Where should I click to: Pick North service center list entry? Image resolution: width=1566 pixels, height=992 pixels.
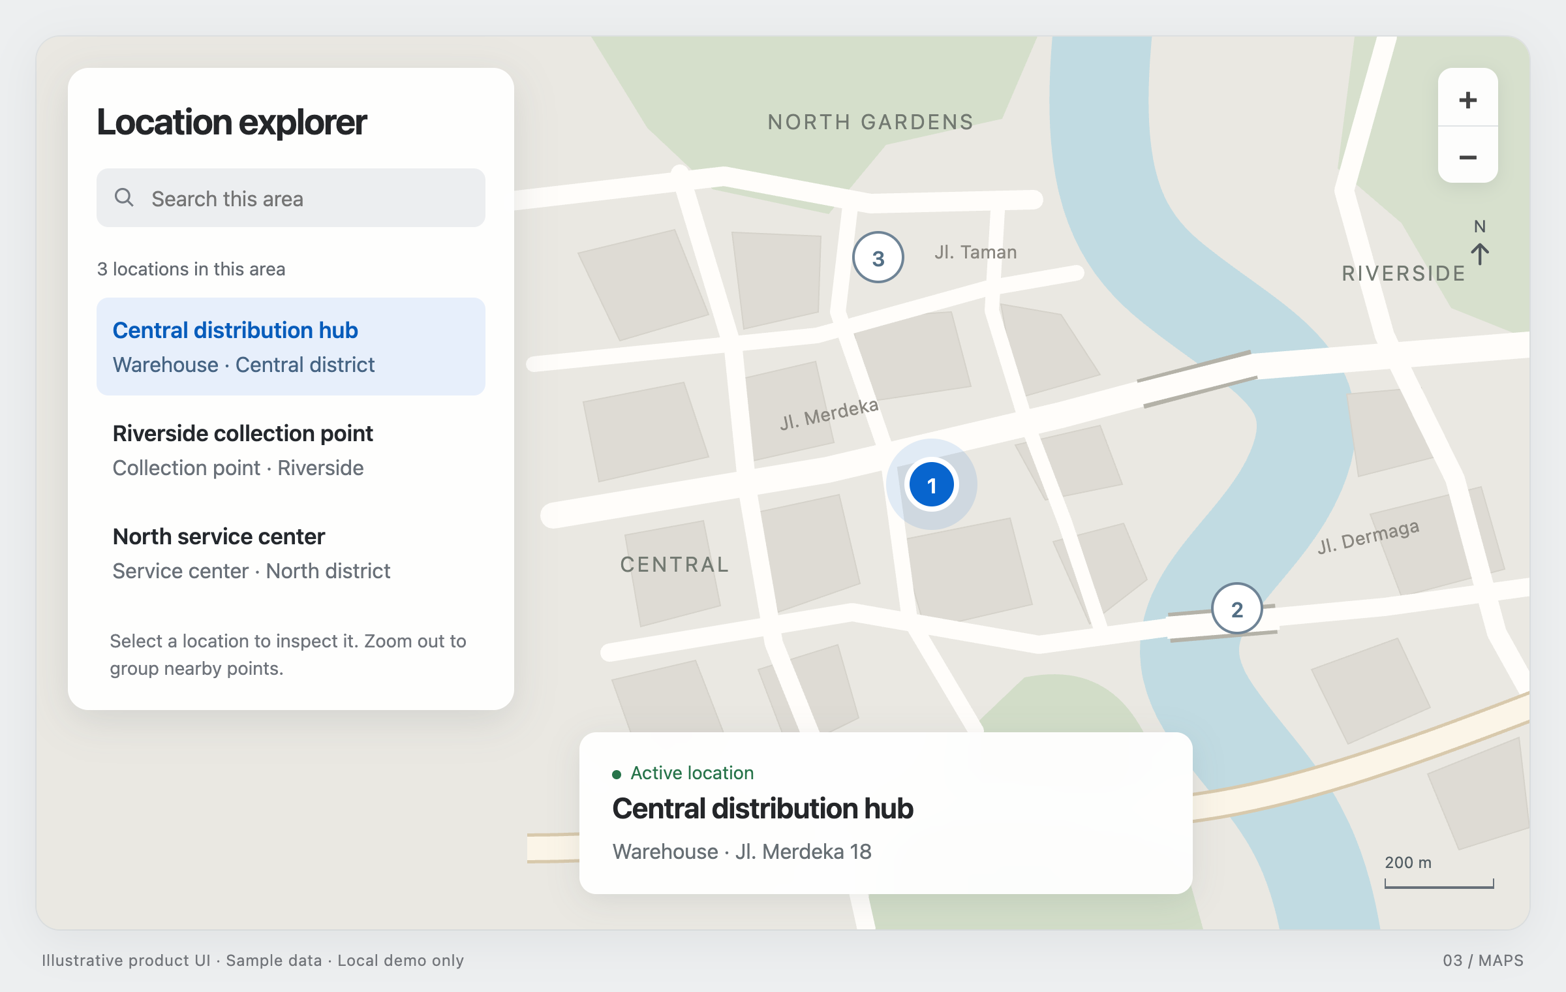click(291, 553)
